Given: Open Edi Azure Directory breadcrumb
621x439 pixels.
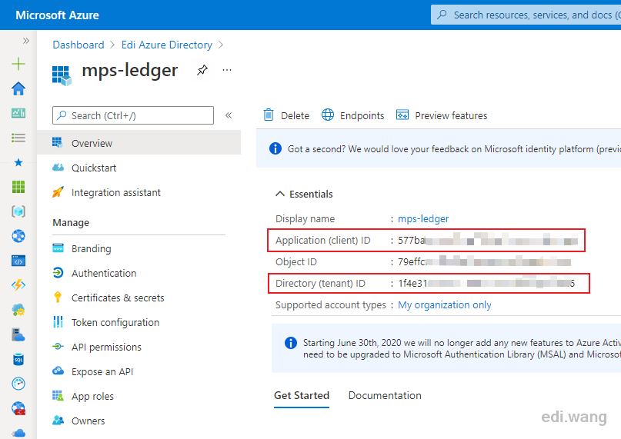Looking at the screenshot, I should coord(167,45).
